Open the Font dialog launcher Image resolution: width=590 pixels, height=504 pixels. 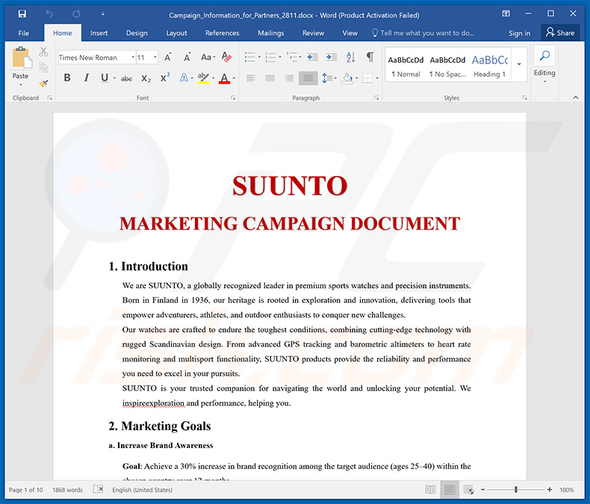(233, 98)
